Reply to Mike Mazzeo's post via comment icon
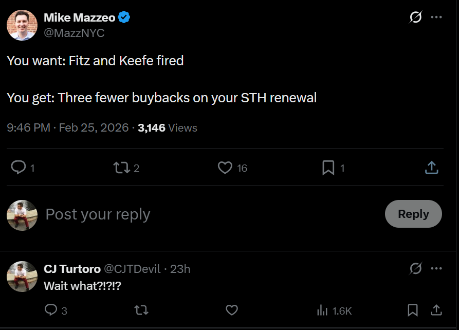This screenshot has height=330, width=459. pyautogui.click(x=19, y=168)
